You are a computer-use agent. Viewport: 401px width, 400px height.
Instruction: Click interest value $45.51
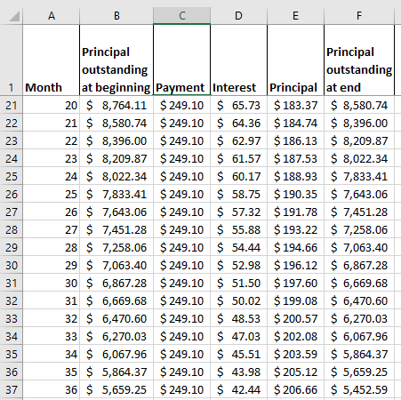coord(238,354)
